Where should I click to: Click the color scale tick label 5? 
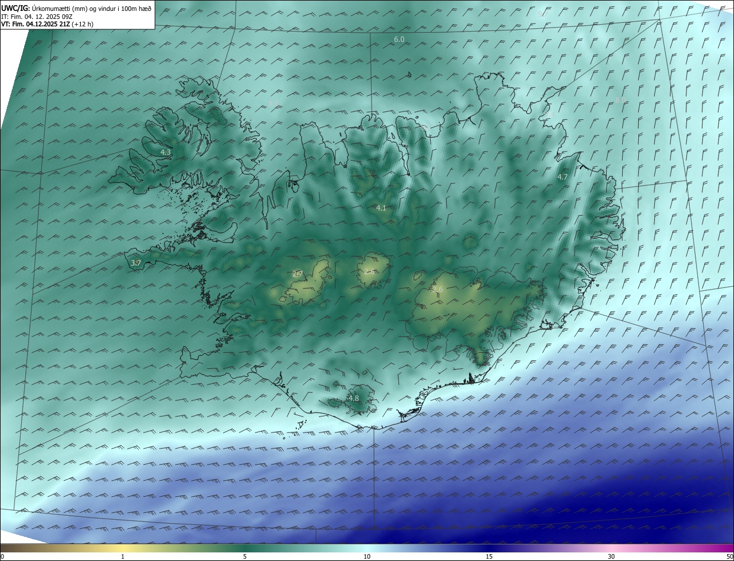(245, 556)
